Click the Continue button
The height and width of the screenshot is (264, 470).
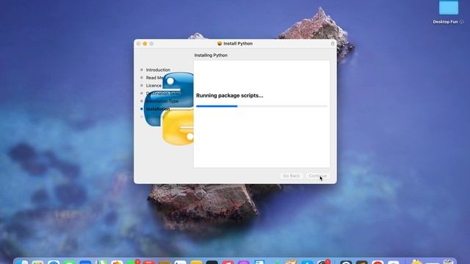coord(317,176)
